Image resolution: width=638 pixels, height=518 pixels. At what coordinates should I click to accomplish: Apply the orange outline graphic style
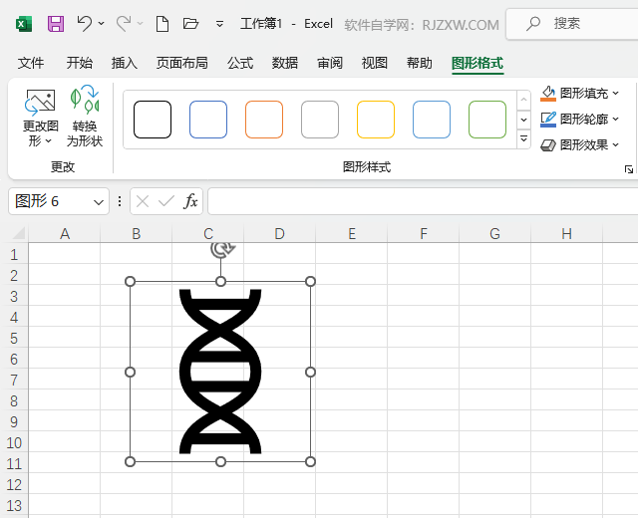(x=264, y=120)
